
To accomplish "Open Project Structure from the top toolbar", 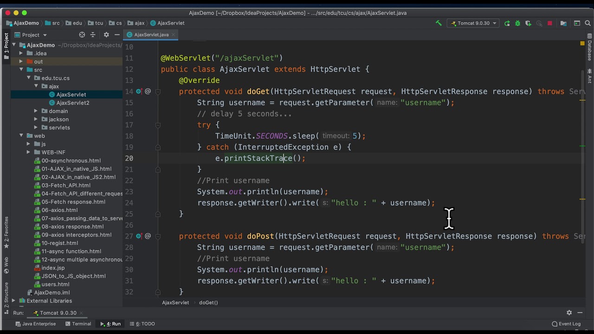I will [563, 23].
